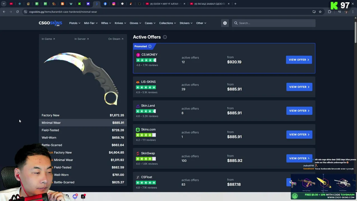
Task: Click the Skins.com logo icon
Action: point(138,130)
